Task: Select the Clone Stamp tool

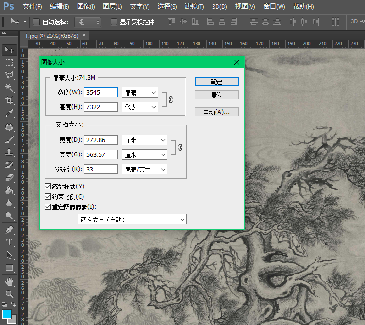Action: 9,153
